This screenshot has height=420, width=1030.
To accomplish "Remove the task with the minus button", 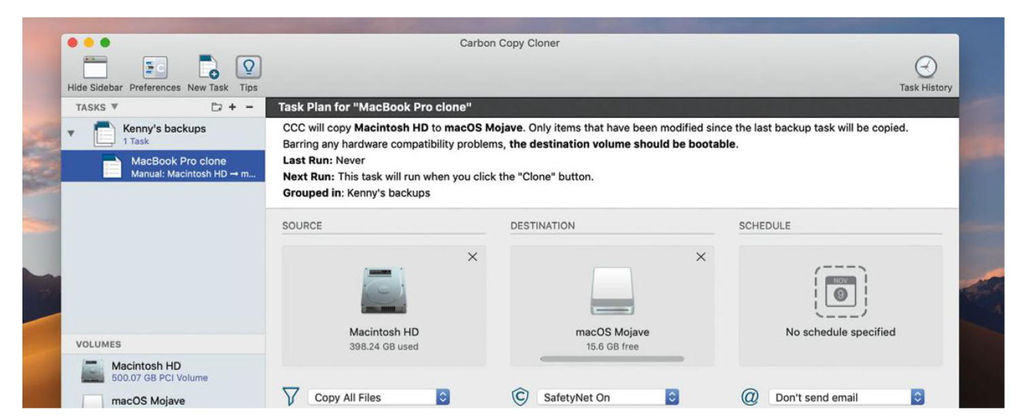I will (x=249, y=107).
